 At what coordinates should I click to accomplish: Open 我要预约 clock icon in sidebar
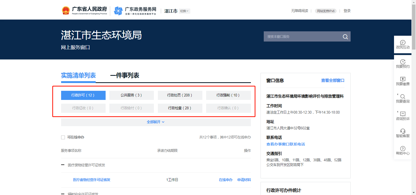click(x=403, y=62)
